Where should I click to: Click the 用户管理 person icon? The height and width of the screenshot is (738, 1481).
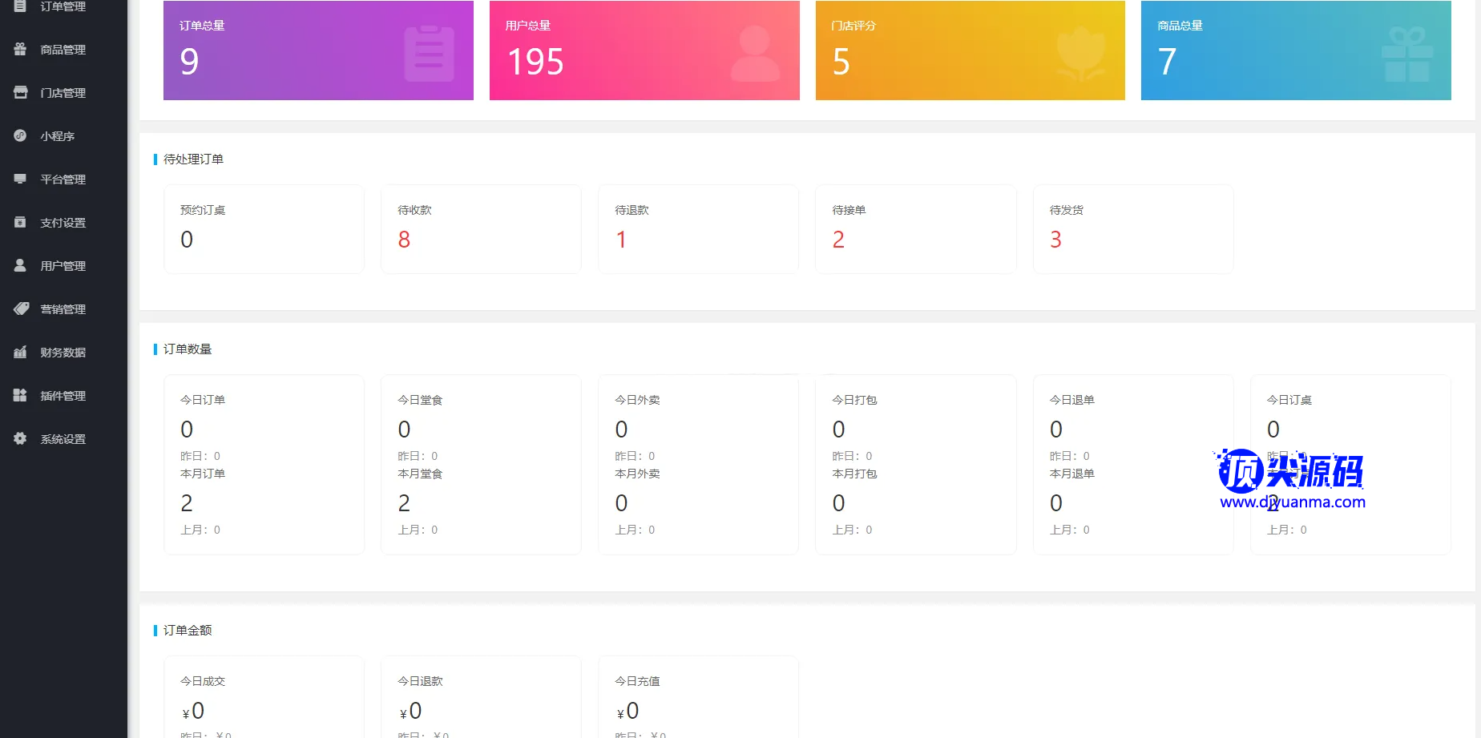click(21, 266)
